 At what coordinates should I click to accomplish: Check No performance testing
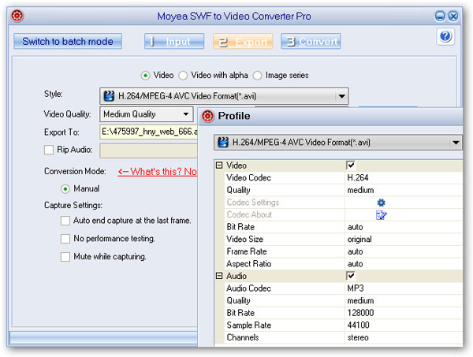click(65, 239)
